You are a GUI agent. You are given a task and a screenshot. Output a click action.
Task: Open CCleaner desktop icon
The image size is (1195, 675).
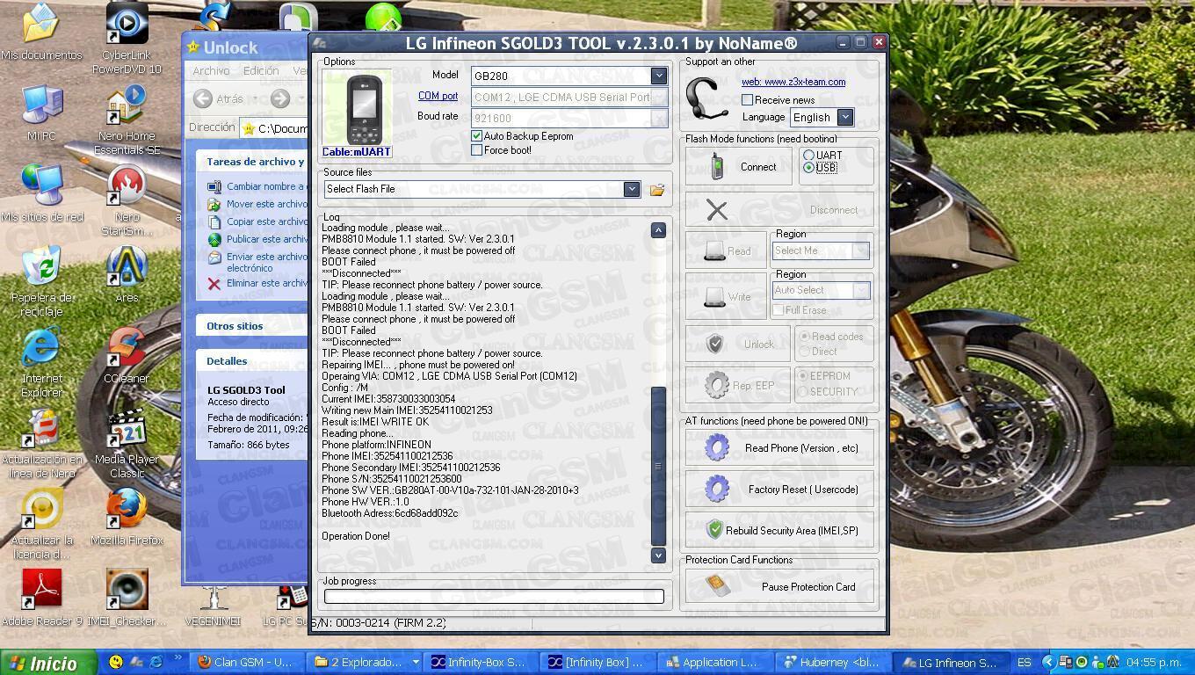[127, 356]
